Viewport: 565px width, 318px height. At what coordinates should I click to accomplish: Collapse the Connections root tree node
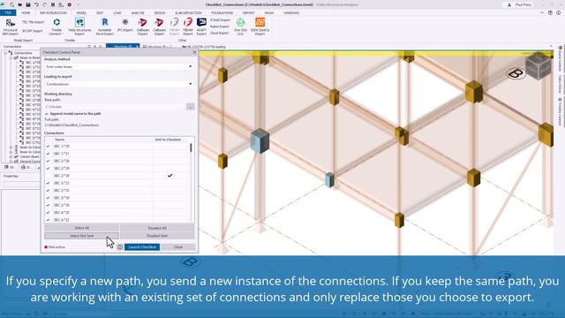[x=6, y=53]
